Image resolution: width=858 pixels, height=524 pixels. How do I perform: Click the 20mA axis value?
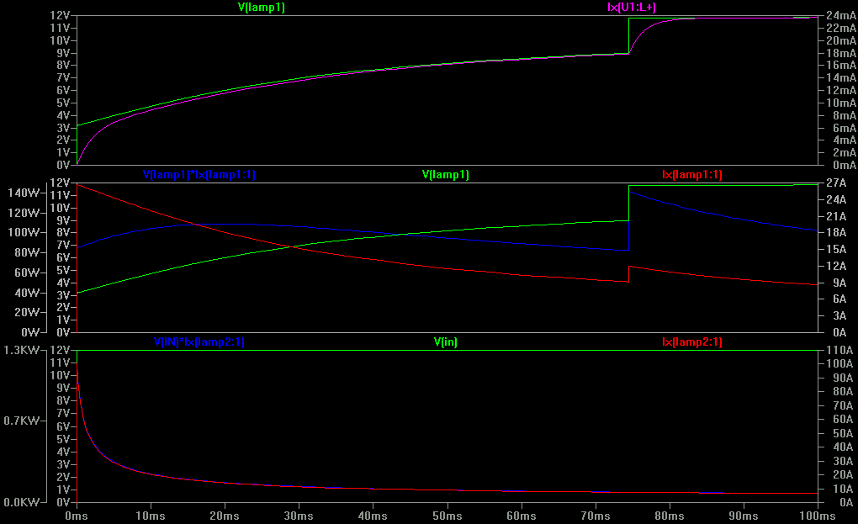pyautogui.click(x=841, y=40)
